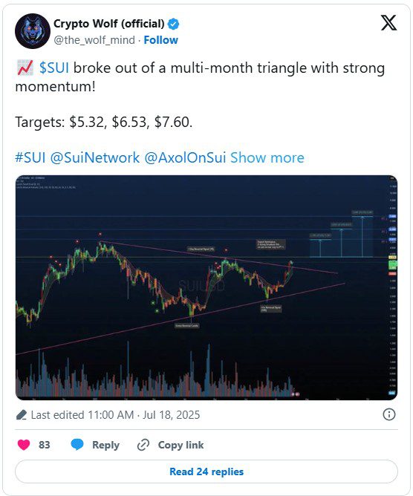Click the blue verified badge
Viewport: 413px width, 496px height.
coord(173,24)
